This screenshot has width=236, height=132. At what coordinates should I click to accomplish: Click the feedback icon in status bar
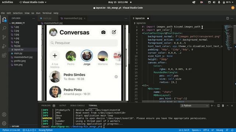click(227, 130)
